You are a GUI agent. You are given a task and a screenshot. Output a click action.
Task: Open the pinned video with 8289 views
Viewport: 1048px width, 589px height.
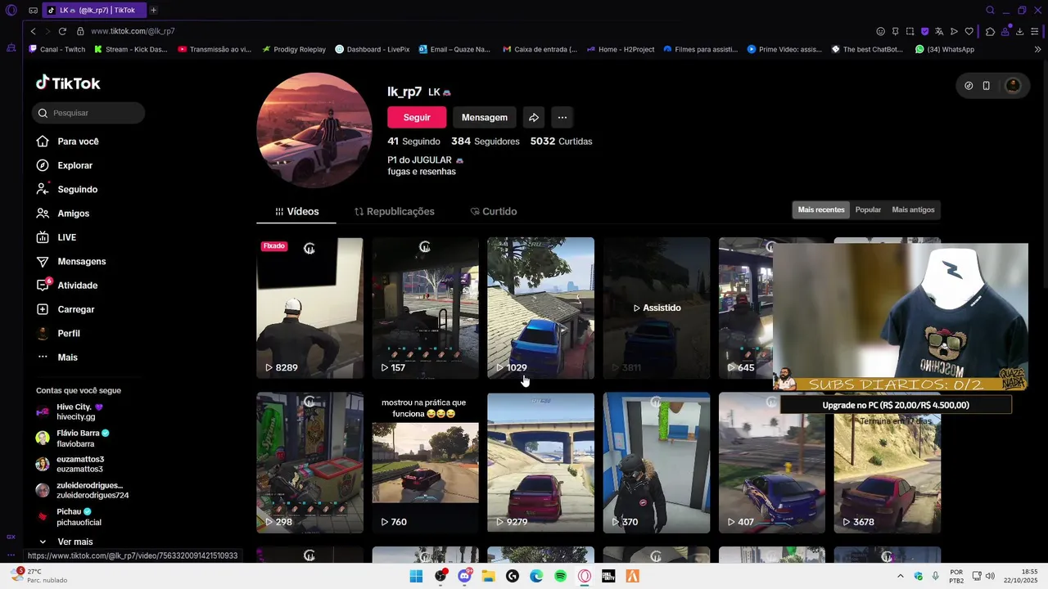(309, 308)
